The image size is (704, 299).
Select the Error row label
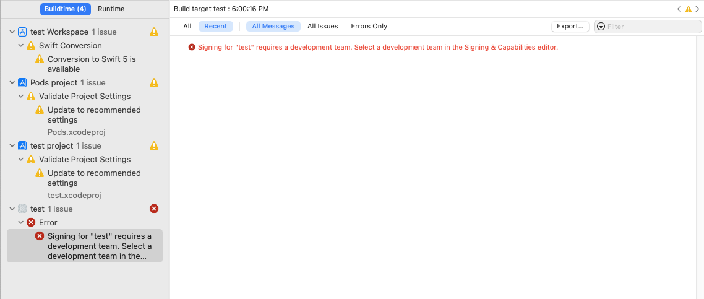48,222
